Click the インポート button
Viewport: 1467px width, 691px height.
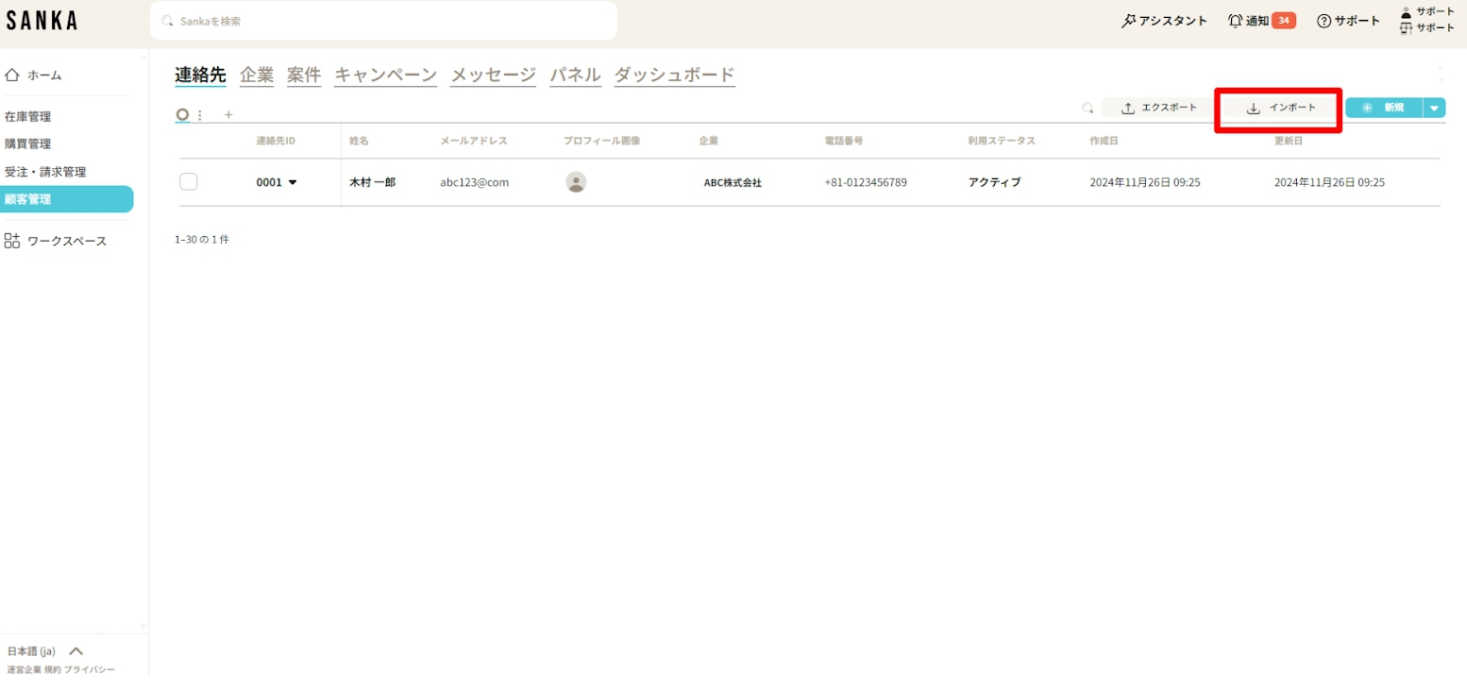tap(1281, 108)
